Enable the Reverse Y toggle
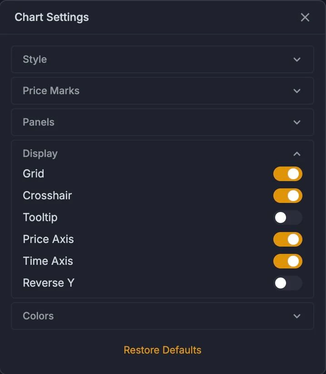 pos(288,283)
